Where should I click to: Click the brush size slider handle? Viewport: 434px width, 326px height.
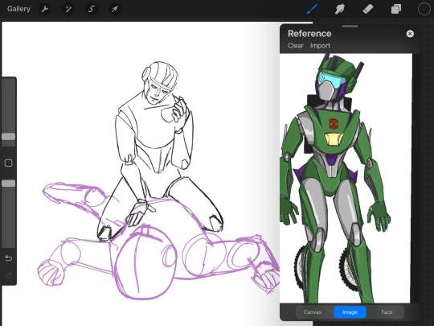click(9, 136)
